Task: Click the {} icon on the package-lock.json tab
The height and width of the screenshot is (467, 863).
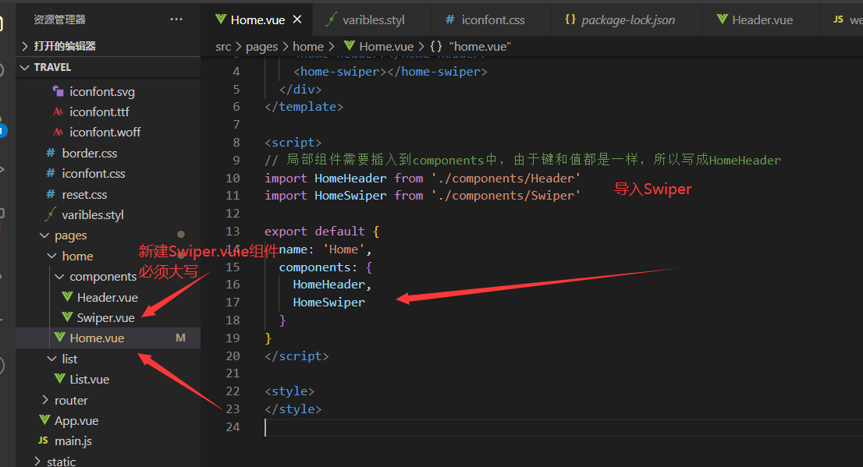Action: (570, 19)
